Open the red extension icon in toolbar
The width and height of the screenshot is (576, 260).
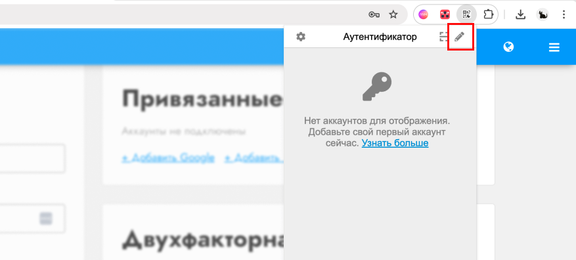445,14
